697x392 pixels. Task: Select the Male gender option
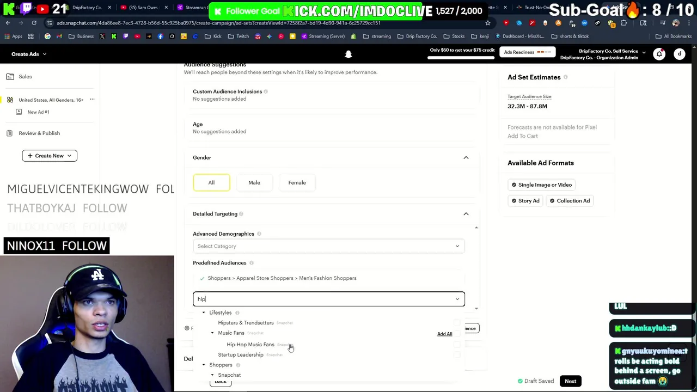point(254,182)
